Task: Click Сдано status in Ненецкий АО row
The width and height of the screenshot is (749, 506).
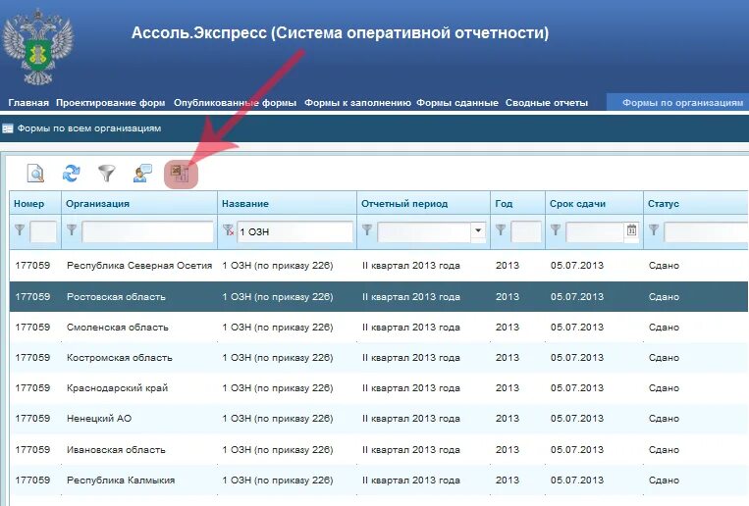Action: coord(664,419)
